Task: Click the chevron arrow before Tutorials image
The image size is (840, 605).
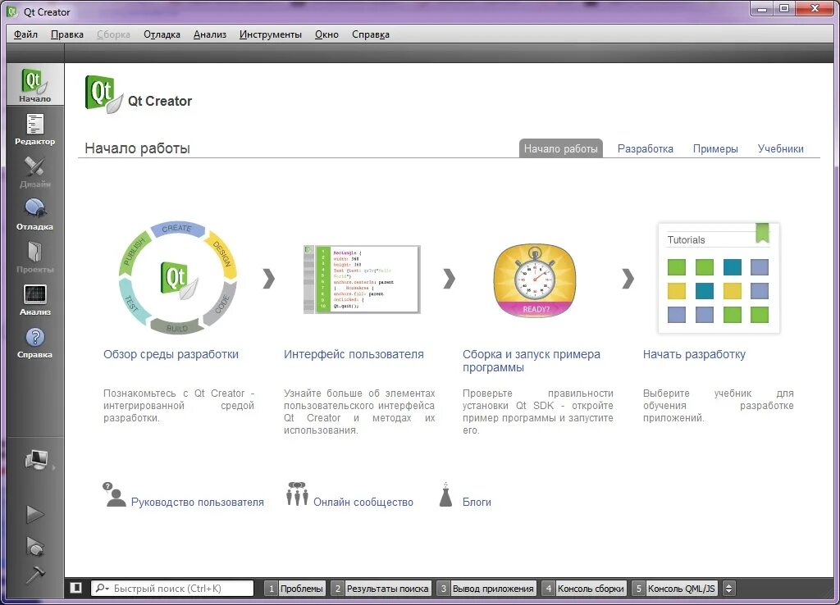Action: [x=628, y=279]
